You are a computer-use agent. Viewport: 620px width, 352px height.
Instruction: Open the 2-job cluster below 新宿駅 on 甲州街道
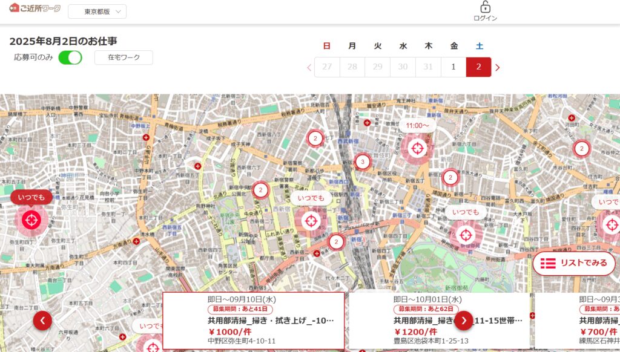(336, 242)
